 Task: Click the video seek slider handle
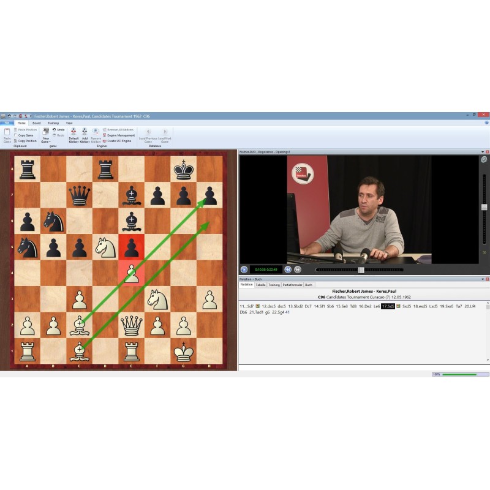click(x=361, y=269)
